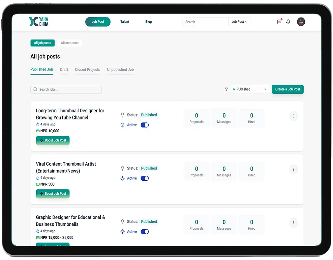Boost the Long-term Thumbnail Designer job post
This screenshot has height=260, width=333.
point(53,140)
